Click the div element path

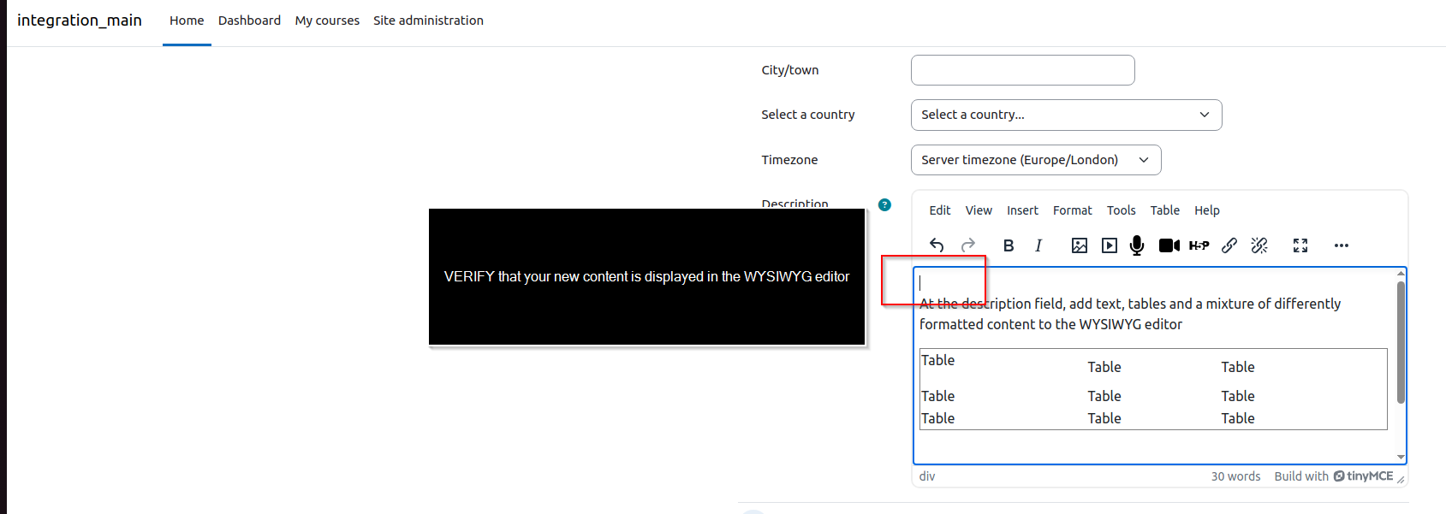(x=927, y=476)
